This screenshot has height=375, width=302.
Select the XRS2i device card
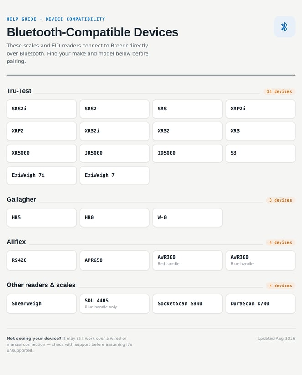click(115, 131)
